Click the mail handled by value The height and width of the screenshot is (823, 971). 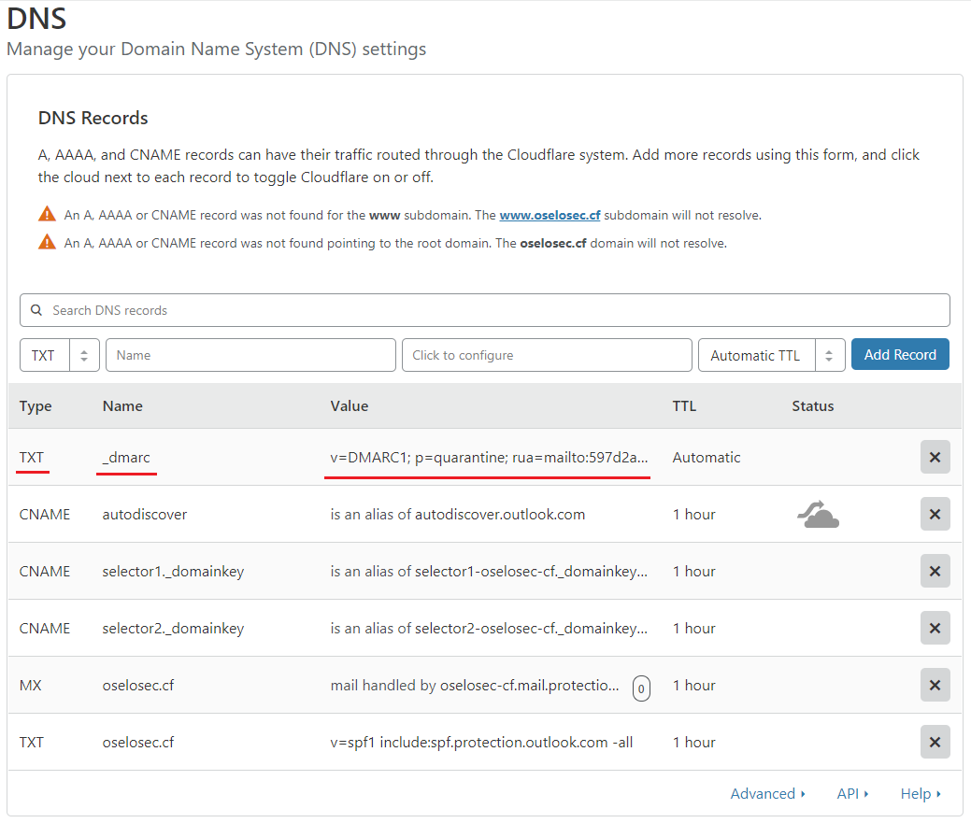coord(475,685)
